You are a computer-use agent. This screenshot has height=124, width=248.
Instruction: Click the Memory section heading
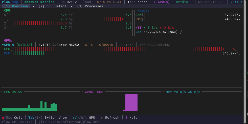(x=143, y=10)
